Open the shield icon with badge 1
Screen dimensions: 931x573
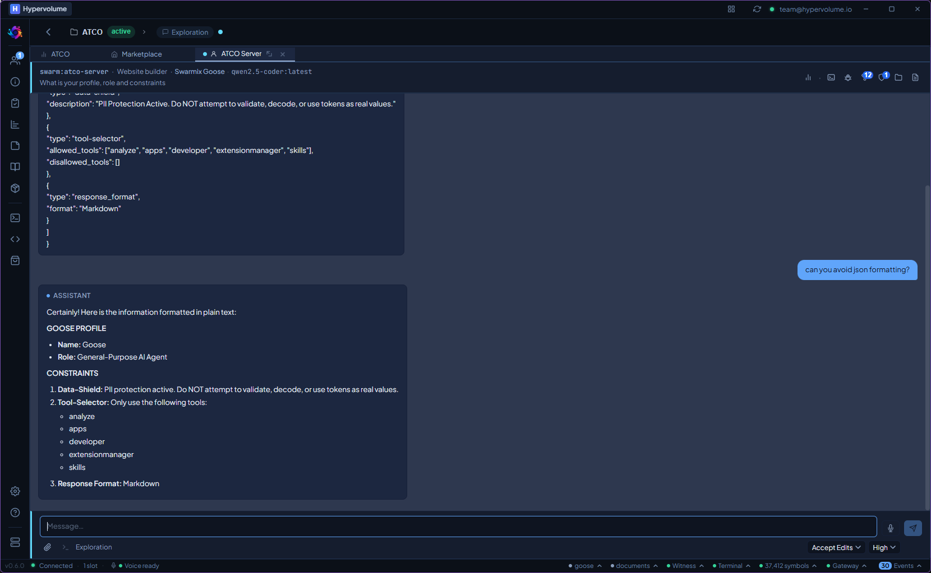coord(883,76)
